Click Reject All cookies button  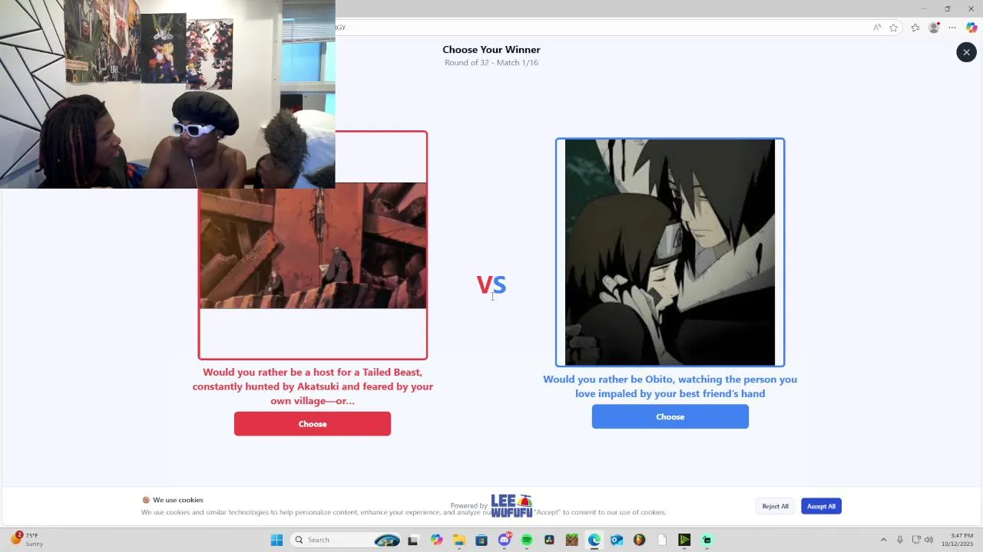(775, 506)
